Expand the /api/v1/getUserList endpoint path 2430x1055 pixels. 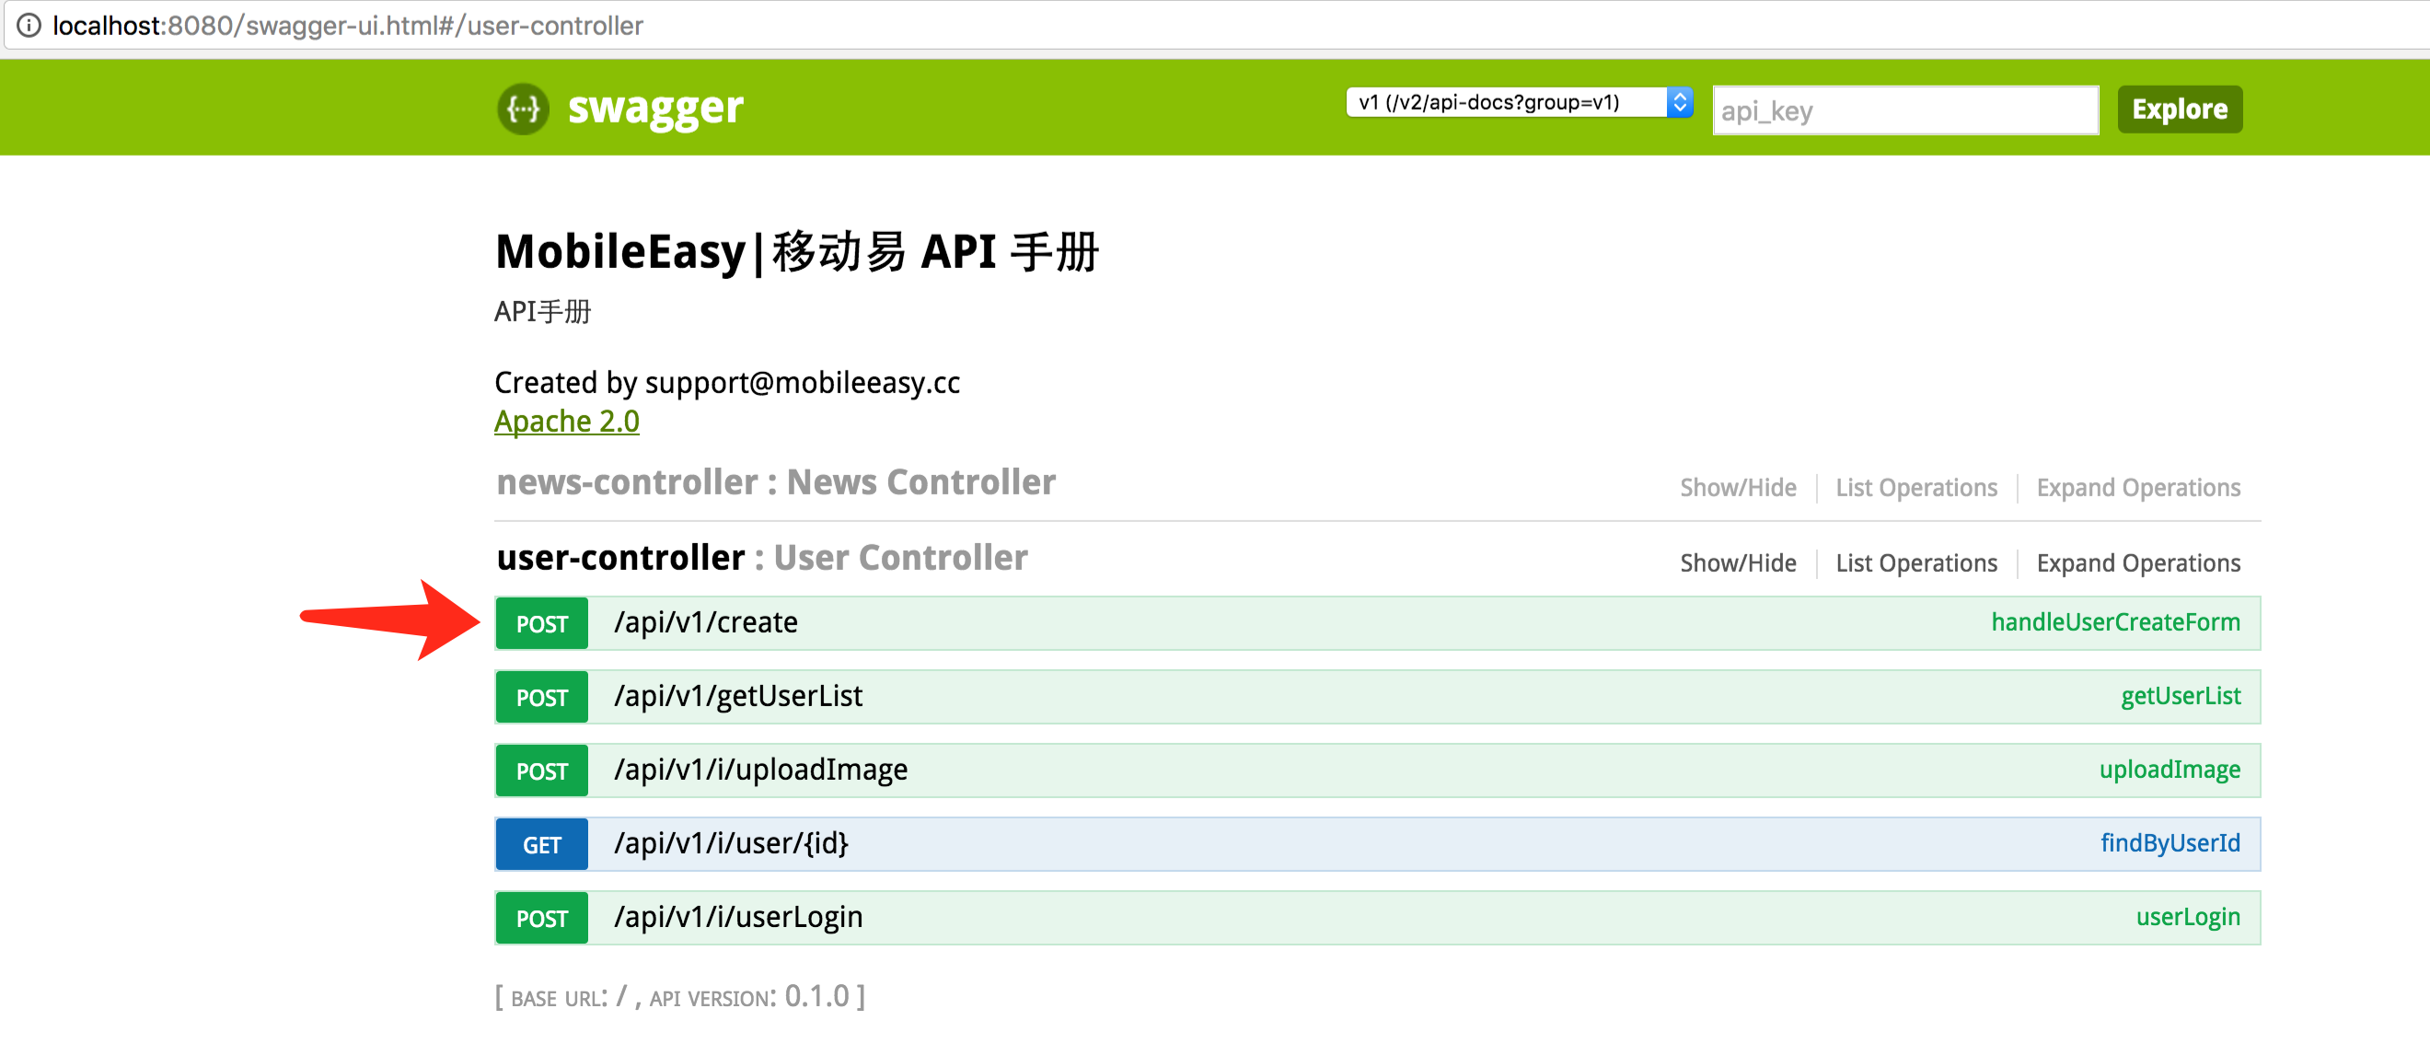pos(737,696)
